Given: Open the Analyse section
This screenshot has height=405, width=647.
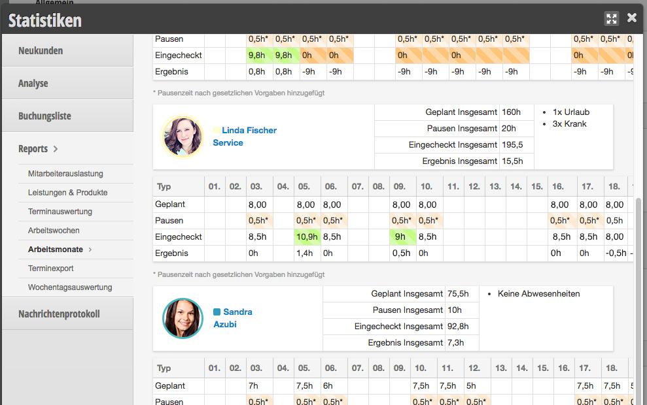Looking at the screenshot, I should [x=33, y=84].
